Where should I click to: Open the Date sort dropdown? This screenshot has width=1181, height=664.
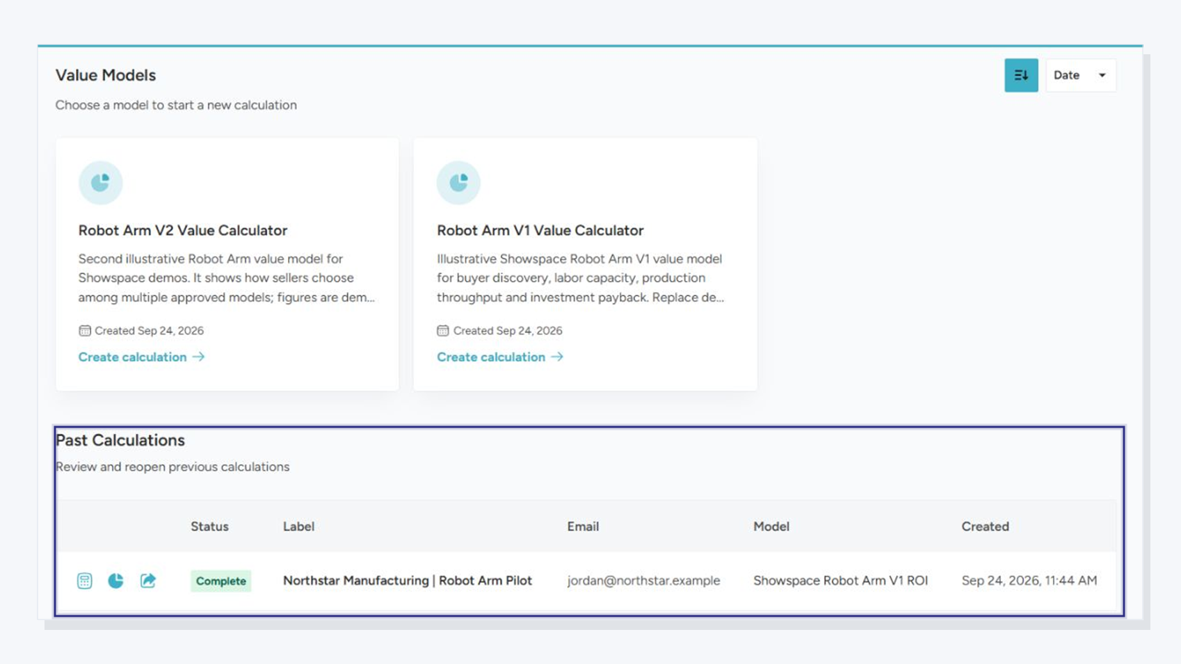1081,75
